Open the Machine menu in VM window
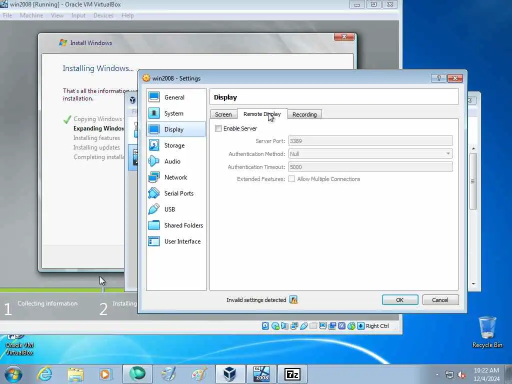This screenshot has width=512, height=384. click(x=31, y=15)
